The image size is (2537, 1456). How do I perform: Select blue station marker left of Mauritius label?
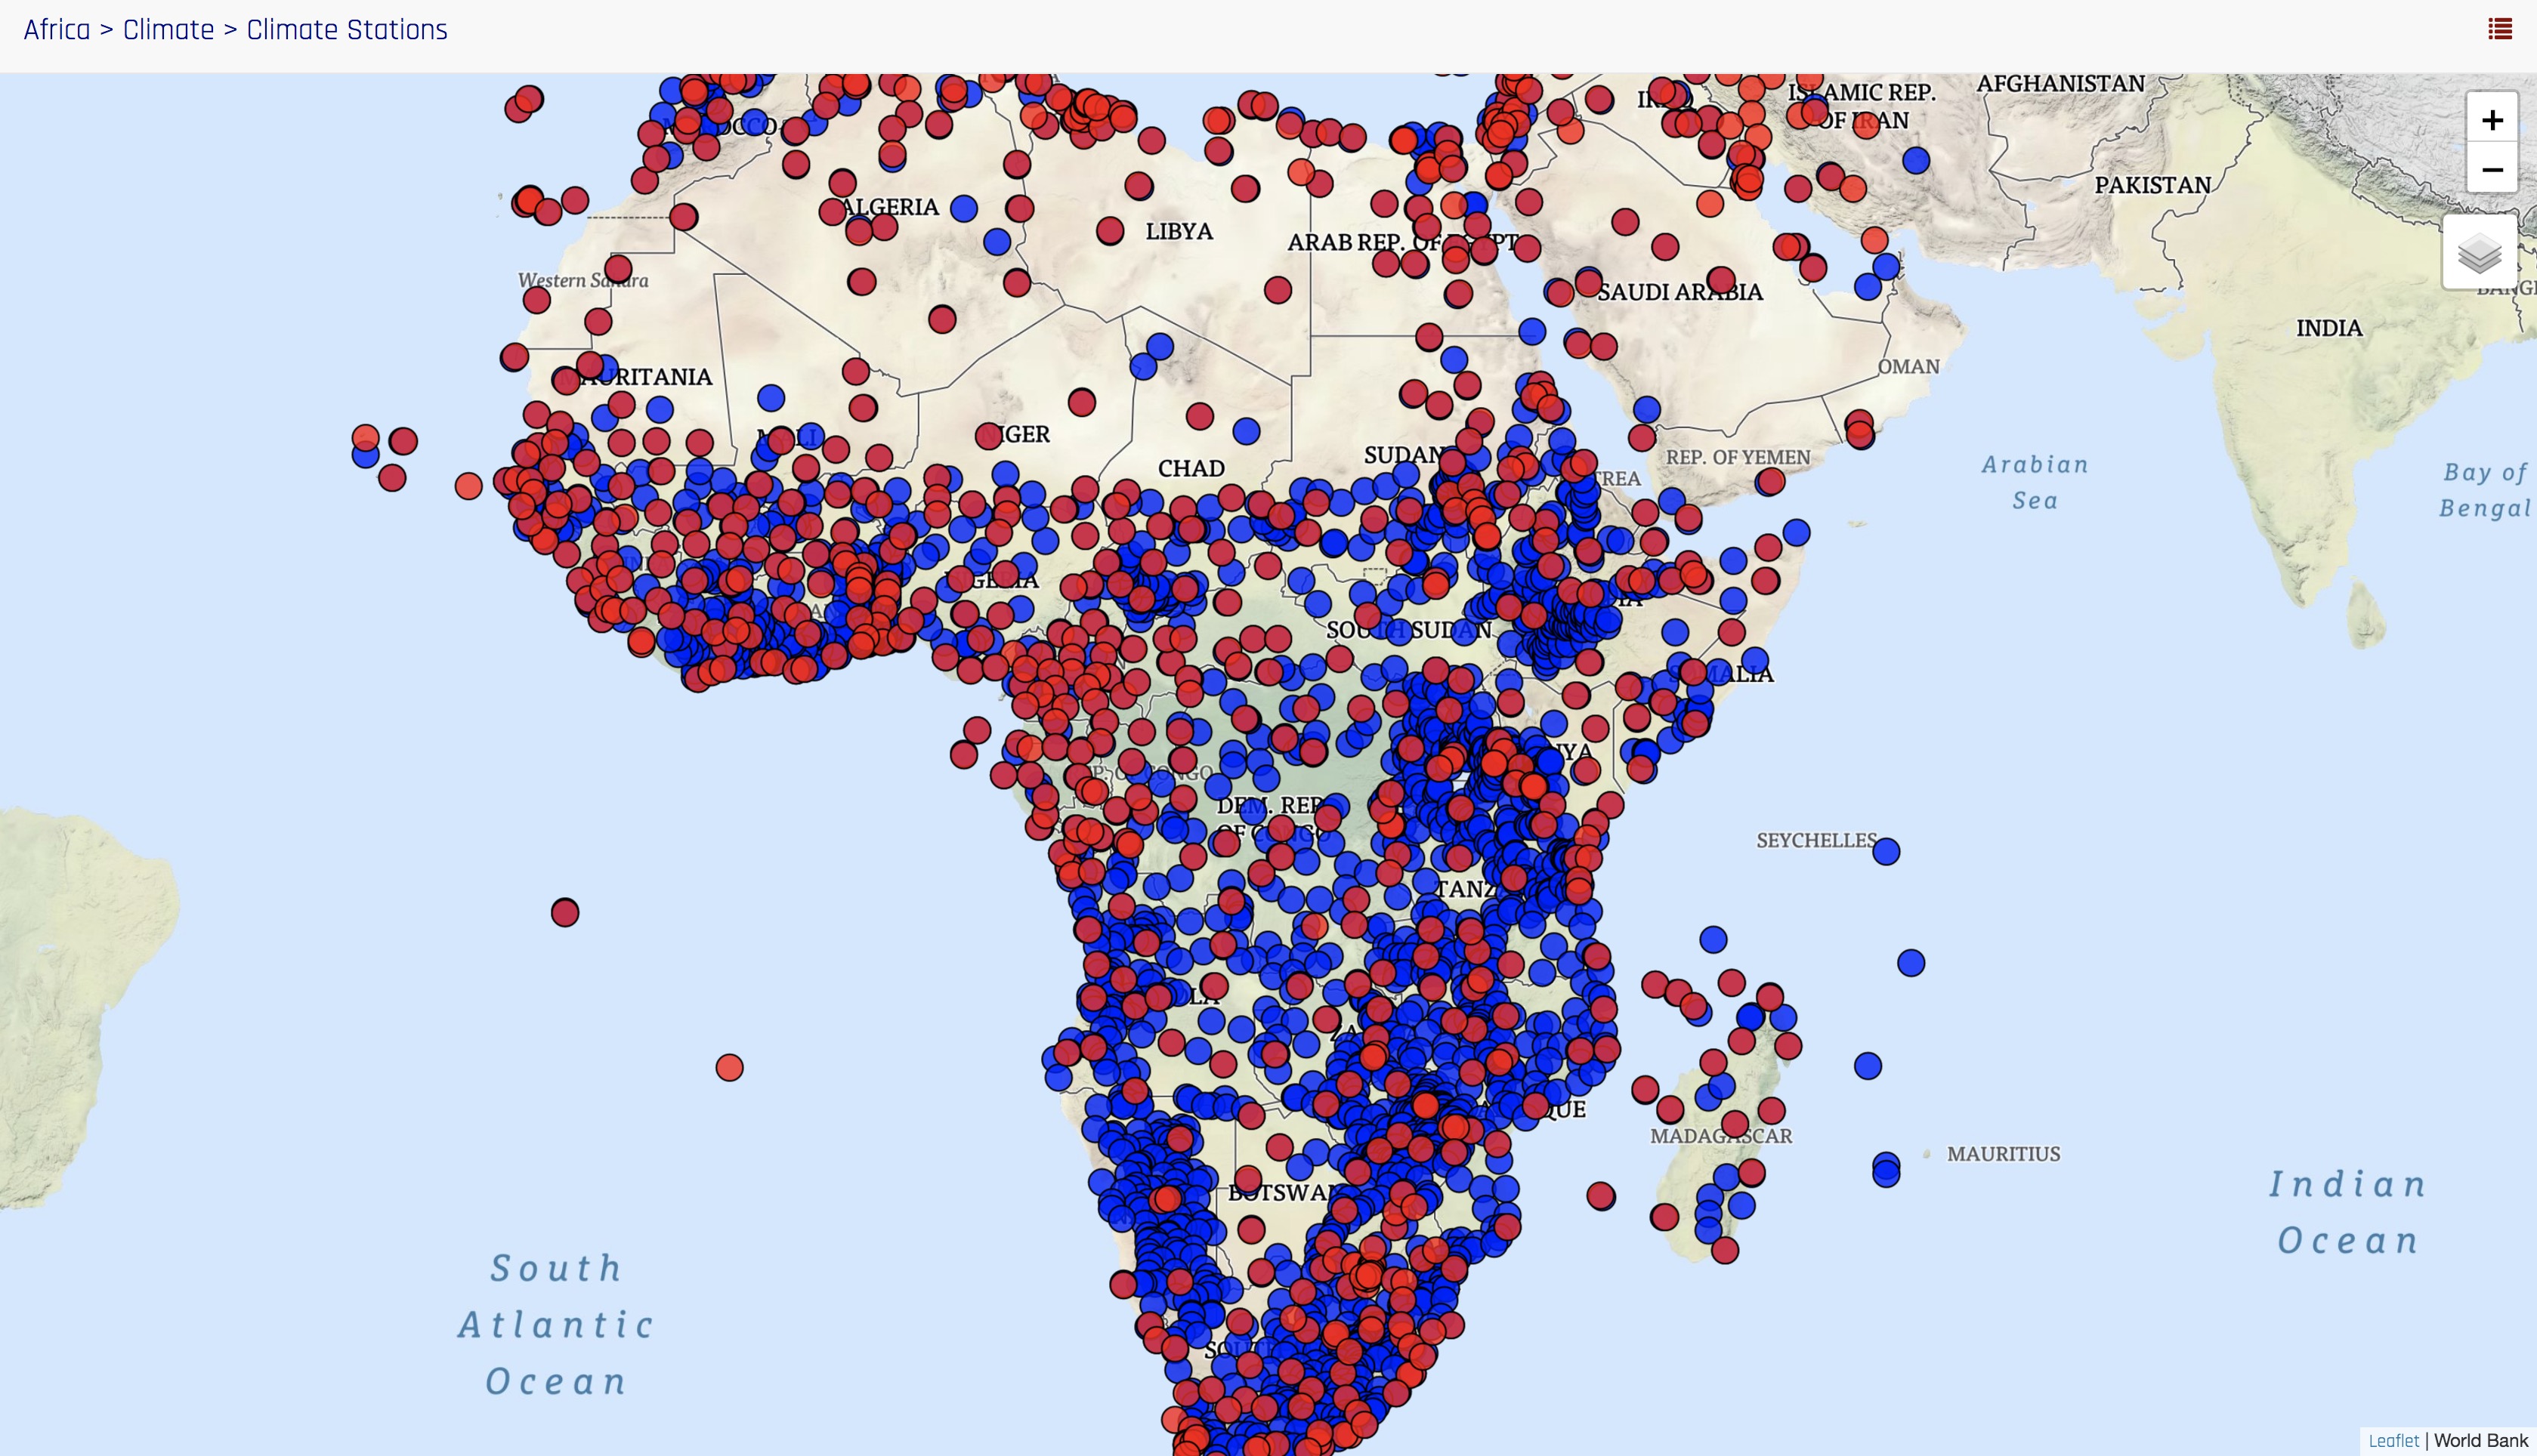(1886, 1168)
